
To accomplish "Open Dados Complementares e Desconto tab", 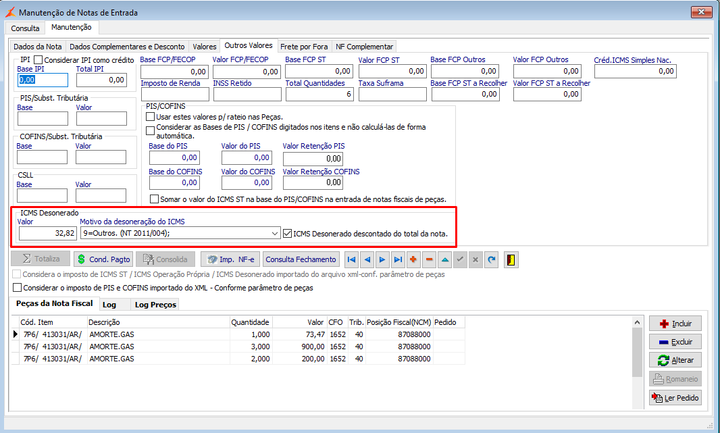I will click(x=127, y=47).
